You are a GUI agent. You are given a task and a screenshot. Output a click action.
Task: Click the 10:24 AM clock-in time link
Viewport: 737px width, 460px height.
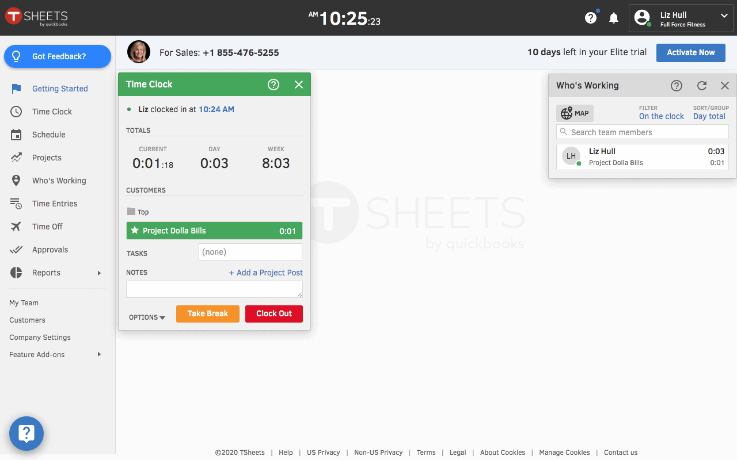point(216,109)
